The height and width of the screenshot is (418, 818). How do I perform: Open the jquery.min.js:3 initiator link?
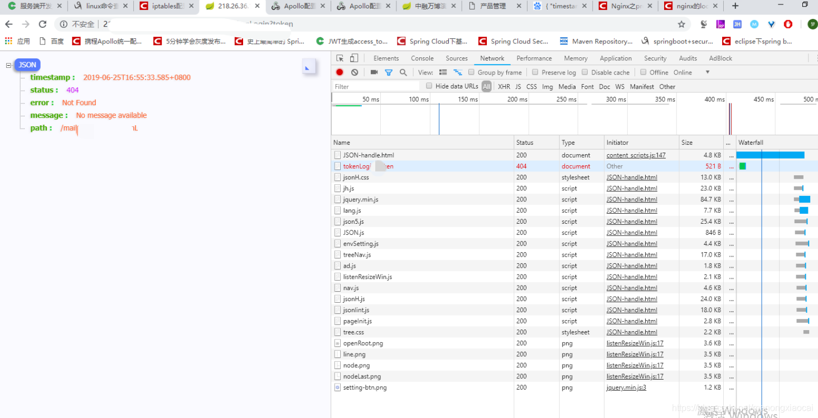coord(626,387)
